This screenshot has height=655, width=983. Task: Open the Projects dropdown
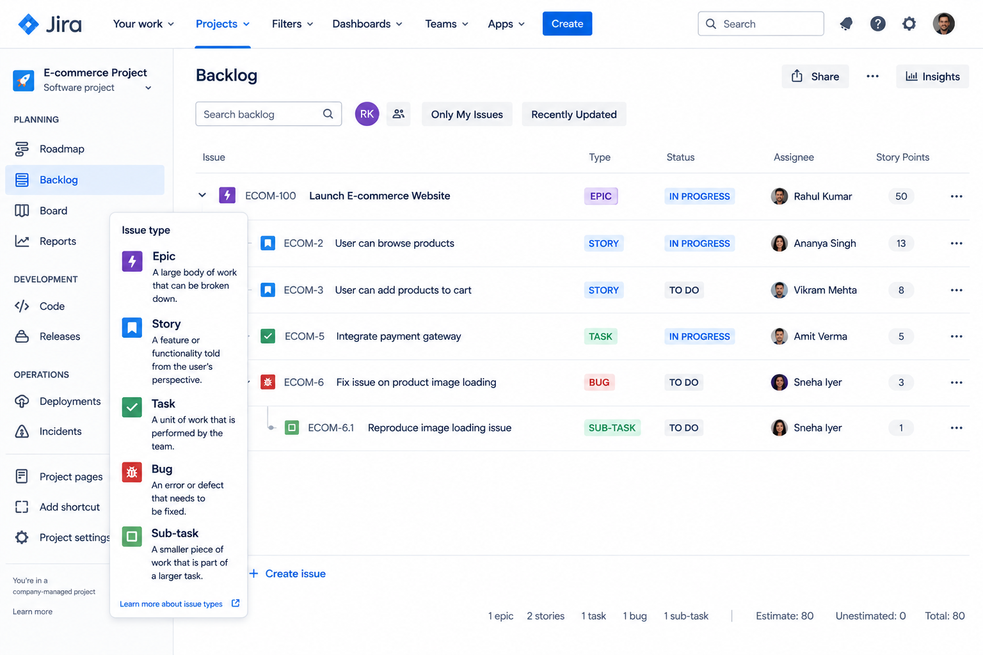pyautogui.click(x=222, y=24)
